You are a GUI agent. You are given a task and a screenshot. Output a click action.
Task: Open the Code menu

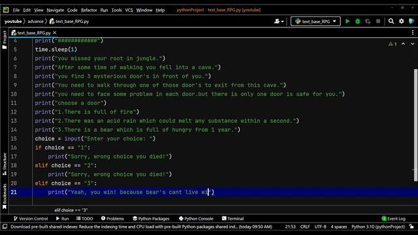(72, 10)
